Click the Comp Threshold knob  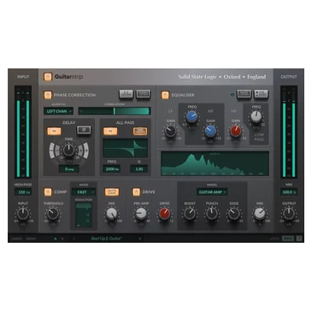[53, 214]
